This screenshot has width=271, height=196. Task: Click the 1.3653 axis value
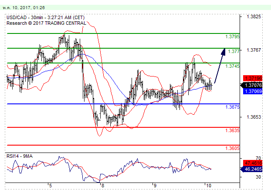[254, 117]
